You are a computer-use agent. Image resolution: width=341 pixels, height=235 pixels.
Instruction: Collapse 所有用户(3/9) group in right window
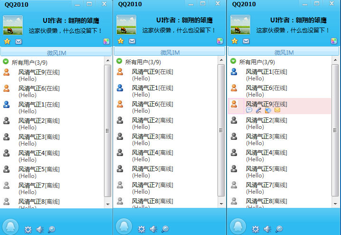[233, 61]
